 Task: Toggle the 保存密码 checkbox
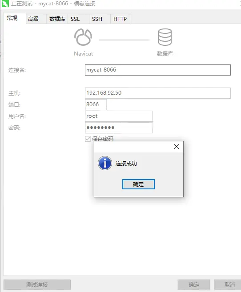tap(88, 139)
